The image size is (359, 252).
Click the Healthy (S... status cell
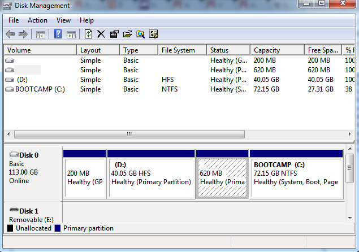tap(228, 89)
